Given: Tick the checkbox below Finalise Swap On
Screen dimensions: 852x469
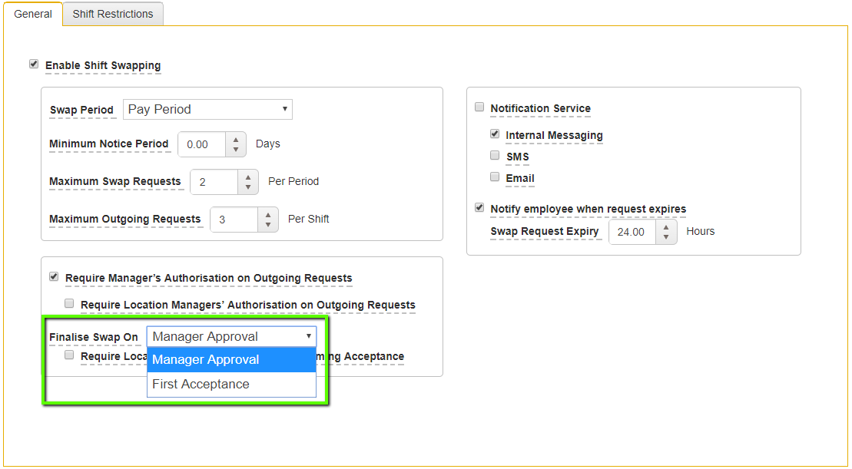Looking at the screenshot, I should click(x=69, y=355).
